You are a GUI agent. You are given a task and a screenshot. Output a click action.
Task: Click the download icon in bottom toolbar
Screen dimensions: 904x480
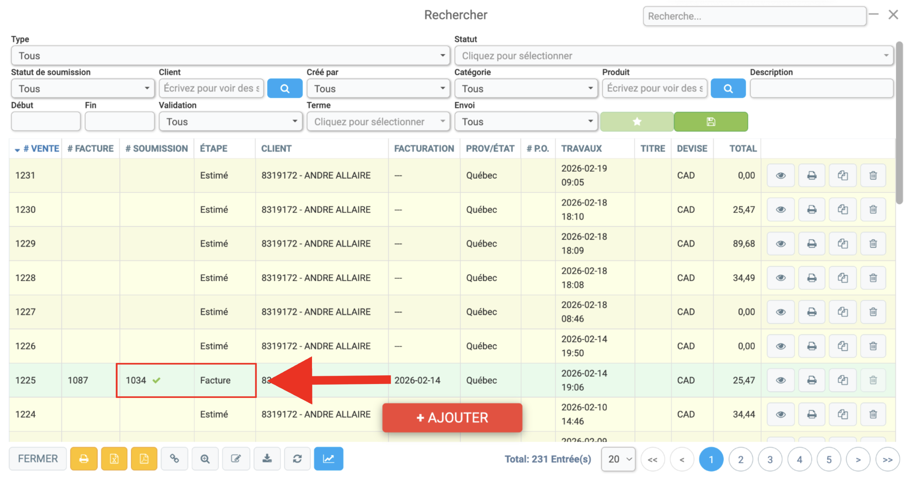[x=267, y=458]
